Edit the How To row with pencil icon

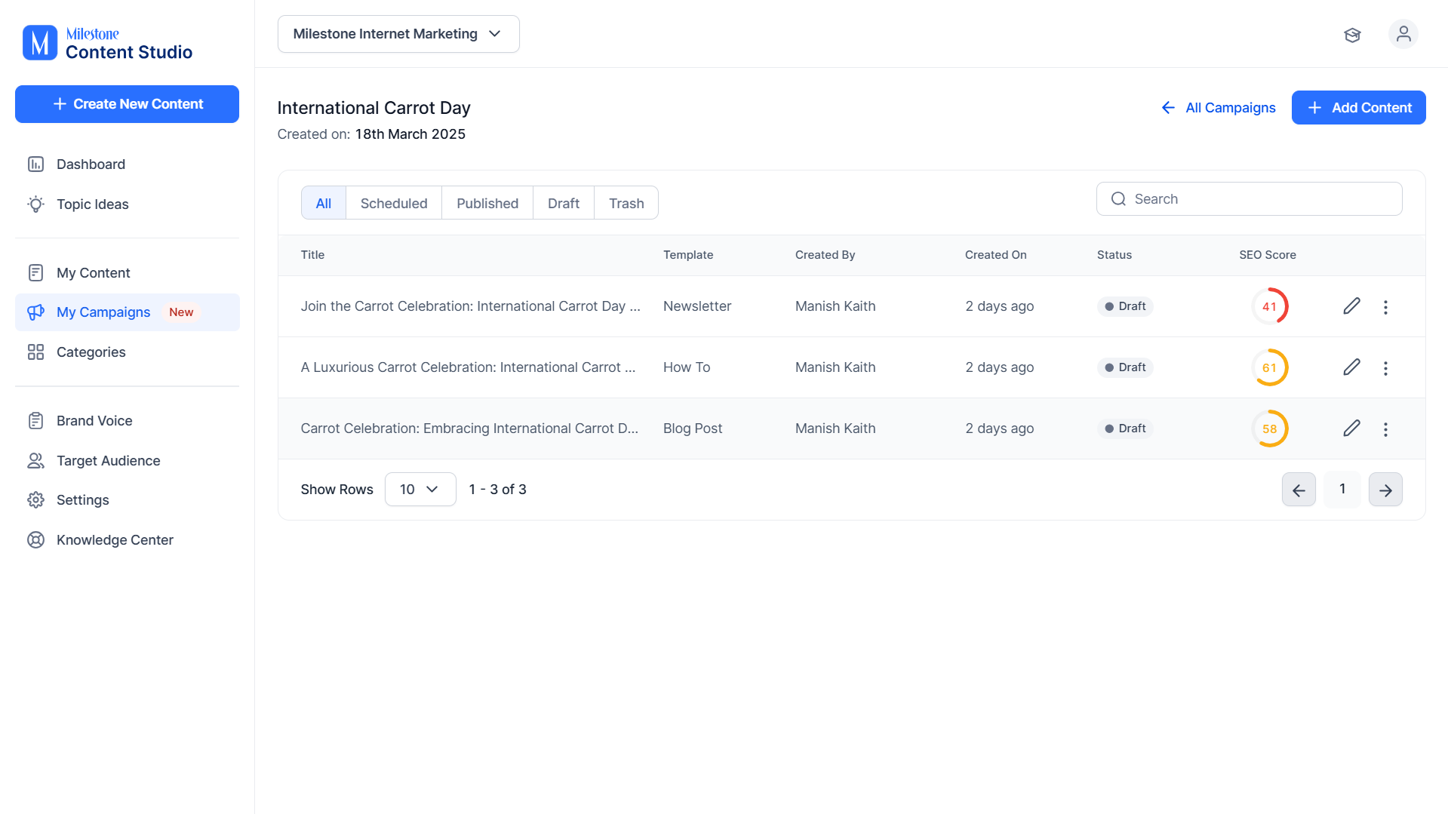tap(1351, 367)
